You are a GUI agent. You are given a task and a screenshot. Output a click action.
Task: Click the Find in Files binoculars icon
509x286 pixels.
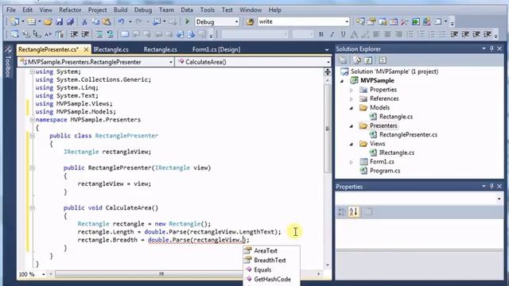click(x=250, y=21)
